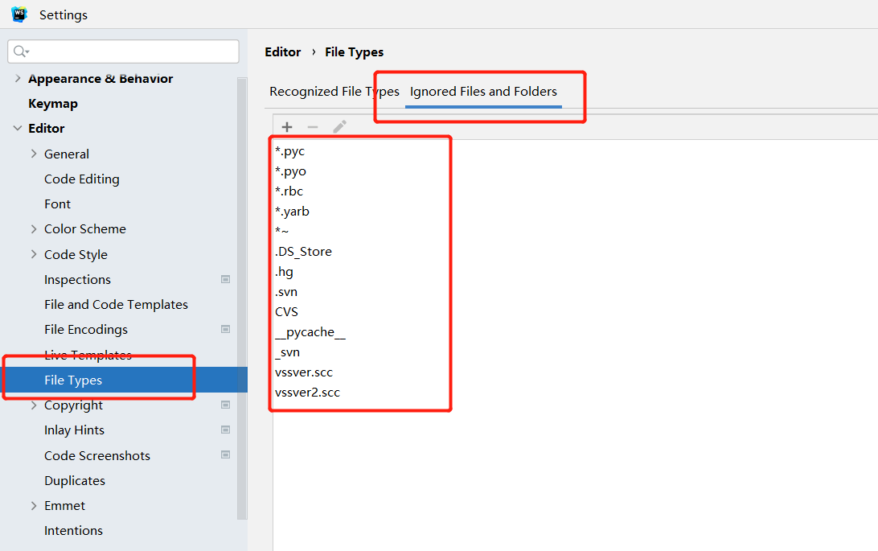The height and width of the screenshot is (551, 878).
Task: Expand the Color Scheme node
Action: [34, 229]
